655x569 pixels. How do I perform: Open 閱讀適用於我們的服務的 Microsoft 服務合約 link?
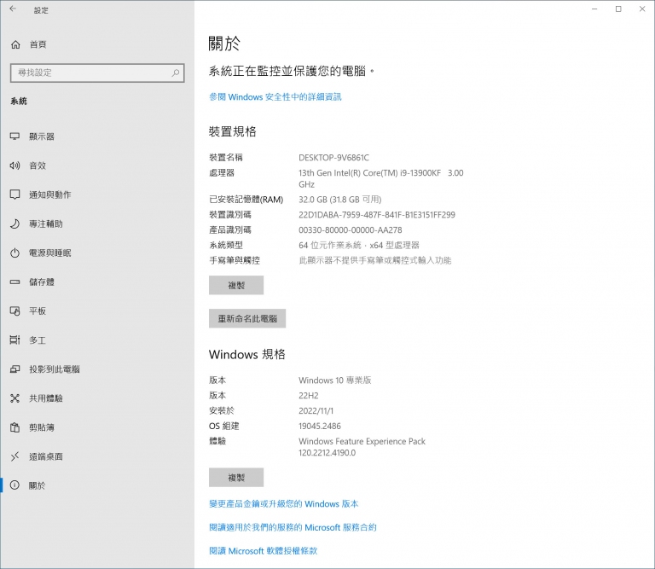pos(293,527)
